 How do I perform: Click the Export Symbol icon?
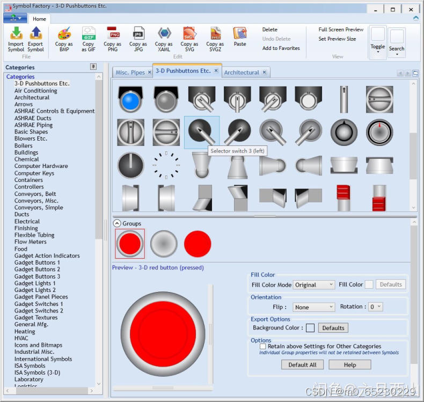[35, 39]
